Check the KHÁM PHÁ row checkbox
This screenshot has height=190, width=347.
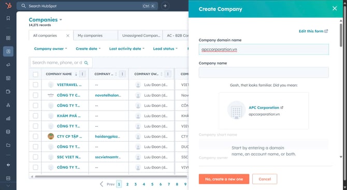(x=35, y=116)
